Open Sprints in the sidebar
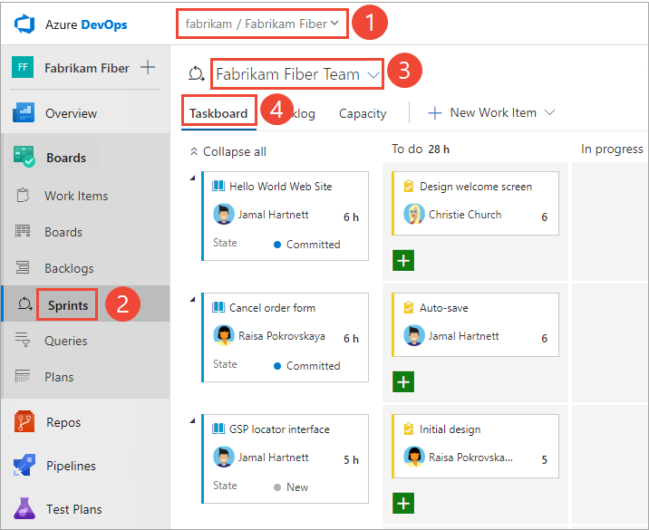This screenshot has height=530, width=649. 68,305
